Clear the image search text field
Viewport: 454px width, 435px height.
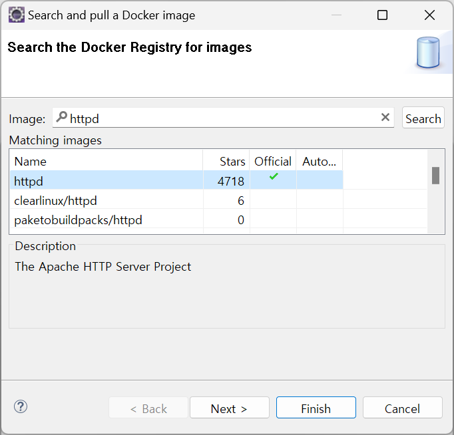(385, 118)
